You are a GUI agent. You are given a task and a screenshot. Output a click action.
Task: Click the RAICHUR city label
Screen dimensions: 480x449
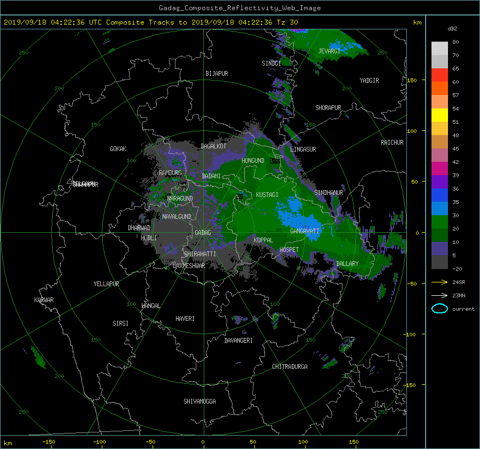pyautogui.click(x=392, y=143)
